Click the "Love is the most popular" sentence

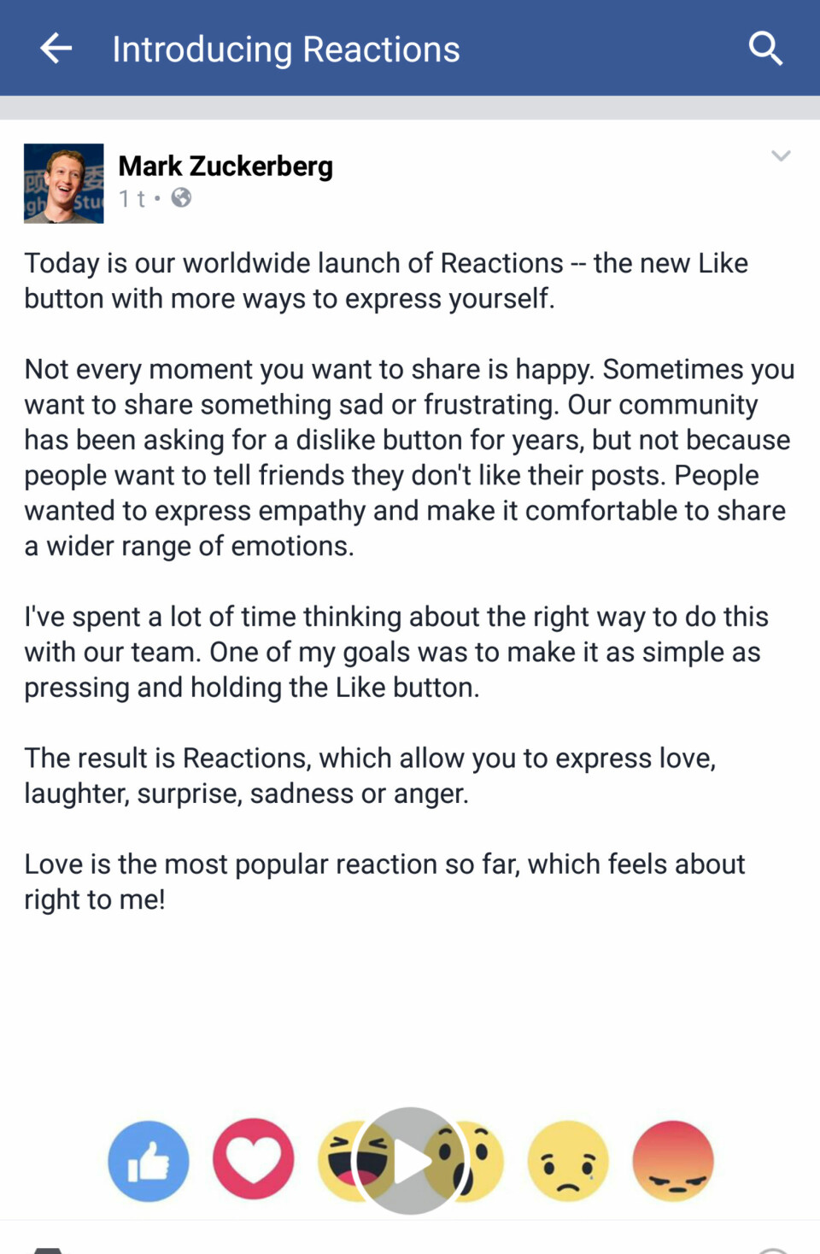[384, 882]
